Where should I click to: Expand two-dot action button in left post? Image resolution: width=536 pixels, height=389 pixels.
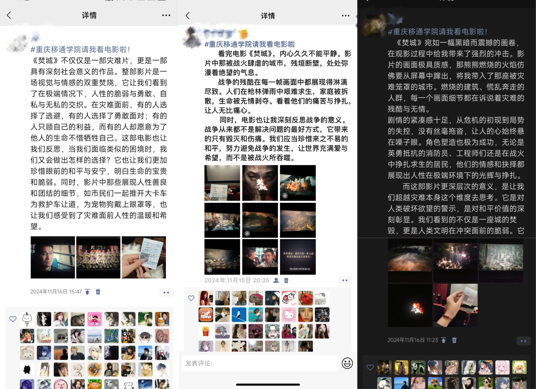pos(166,292)
